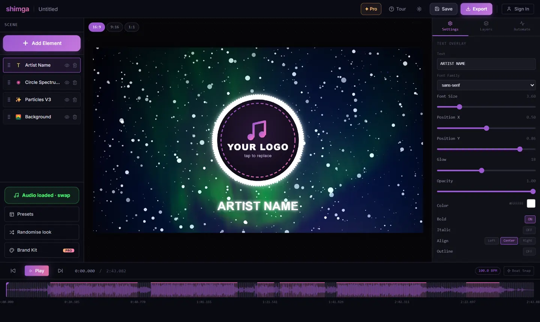Save the project
Screen dimensions: 540x322
444,9
